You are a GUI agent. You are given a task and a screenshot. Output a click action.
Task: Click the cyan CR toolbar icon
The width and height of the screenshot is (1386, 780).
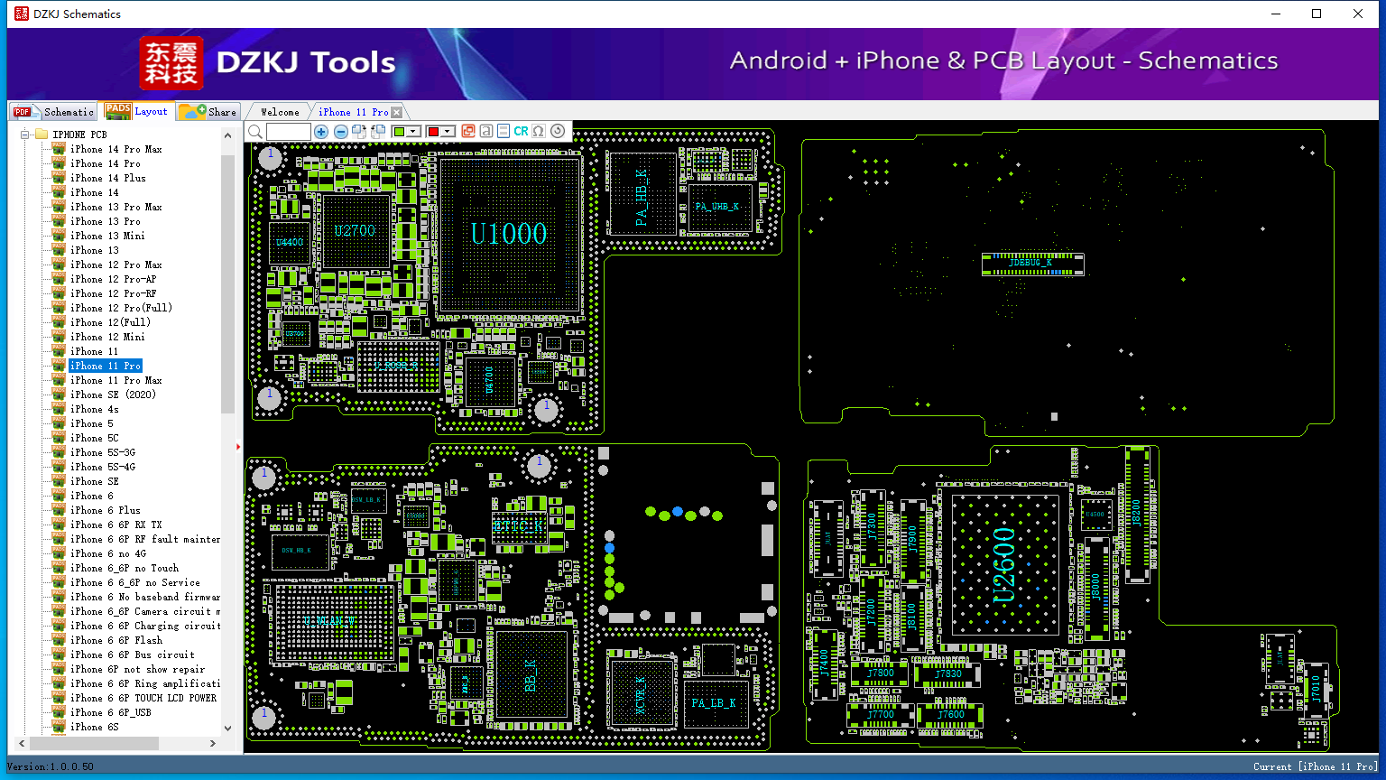(521, 132)
